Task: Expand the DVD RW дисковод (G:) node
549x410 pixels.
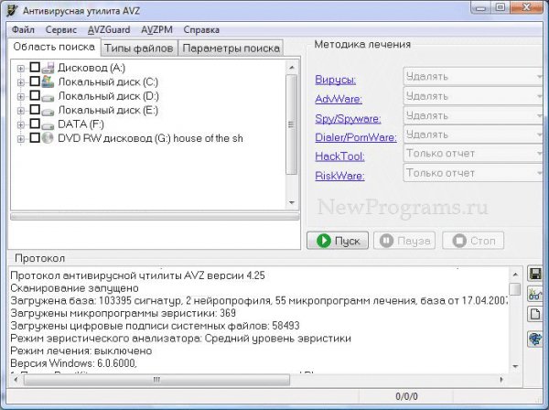Action: (x=21, y=139)
